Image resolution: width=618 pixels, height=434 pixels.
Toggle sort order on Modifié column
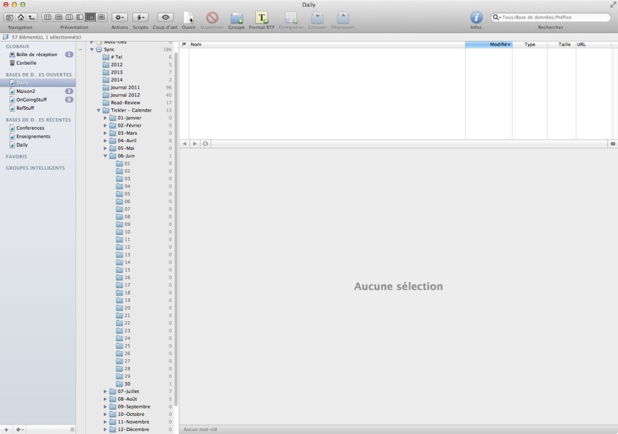coord(488,45)
